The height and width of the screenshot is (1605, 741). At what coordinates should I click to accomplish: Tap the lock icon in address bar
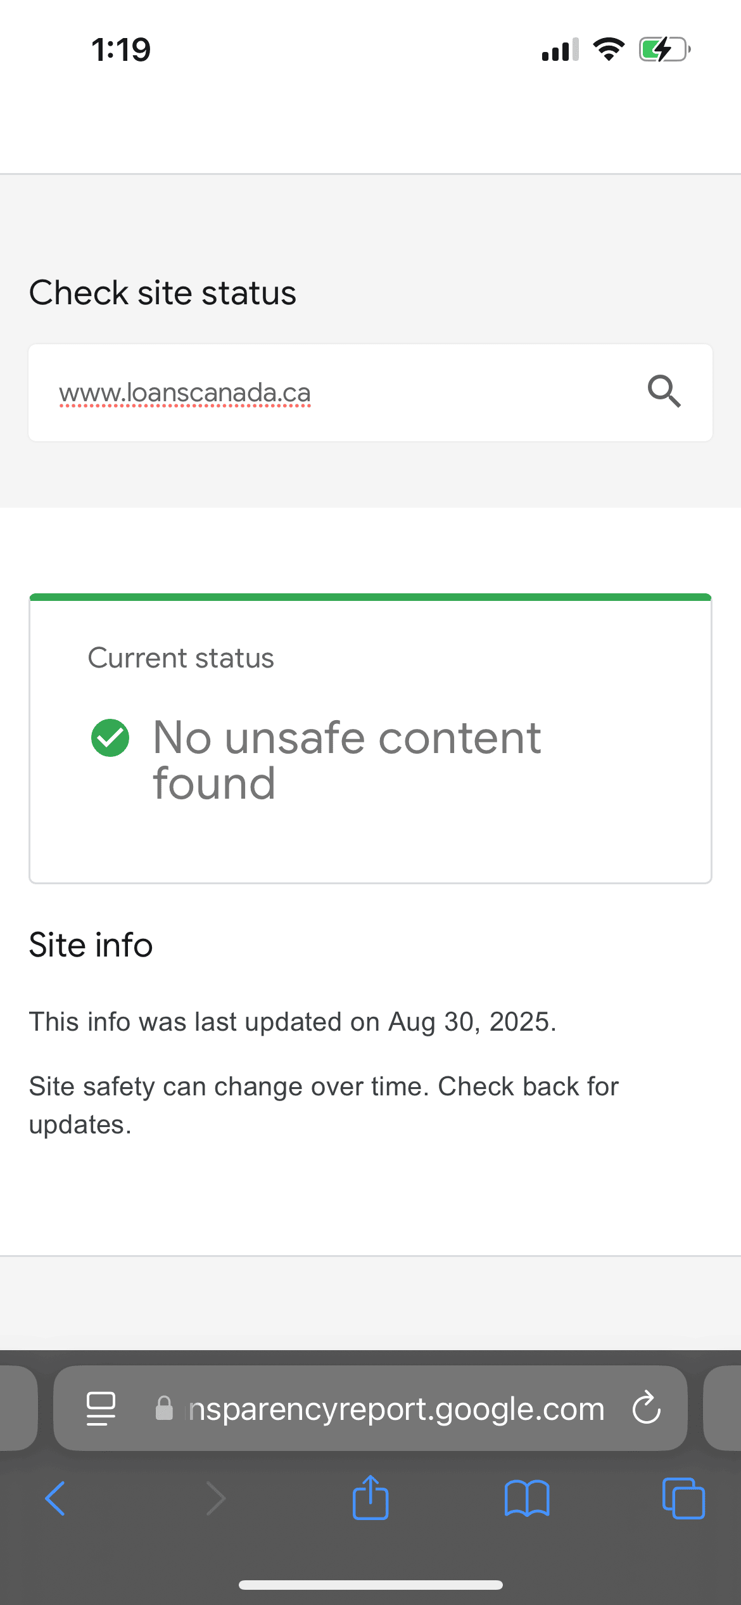164,1408
